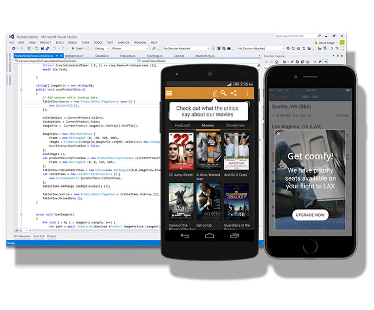Tap the Android home navigation button
374x310 pixels.
click(209, 236)
